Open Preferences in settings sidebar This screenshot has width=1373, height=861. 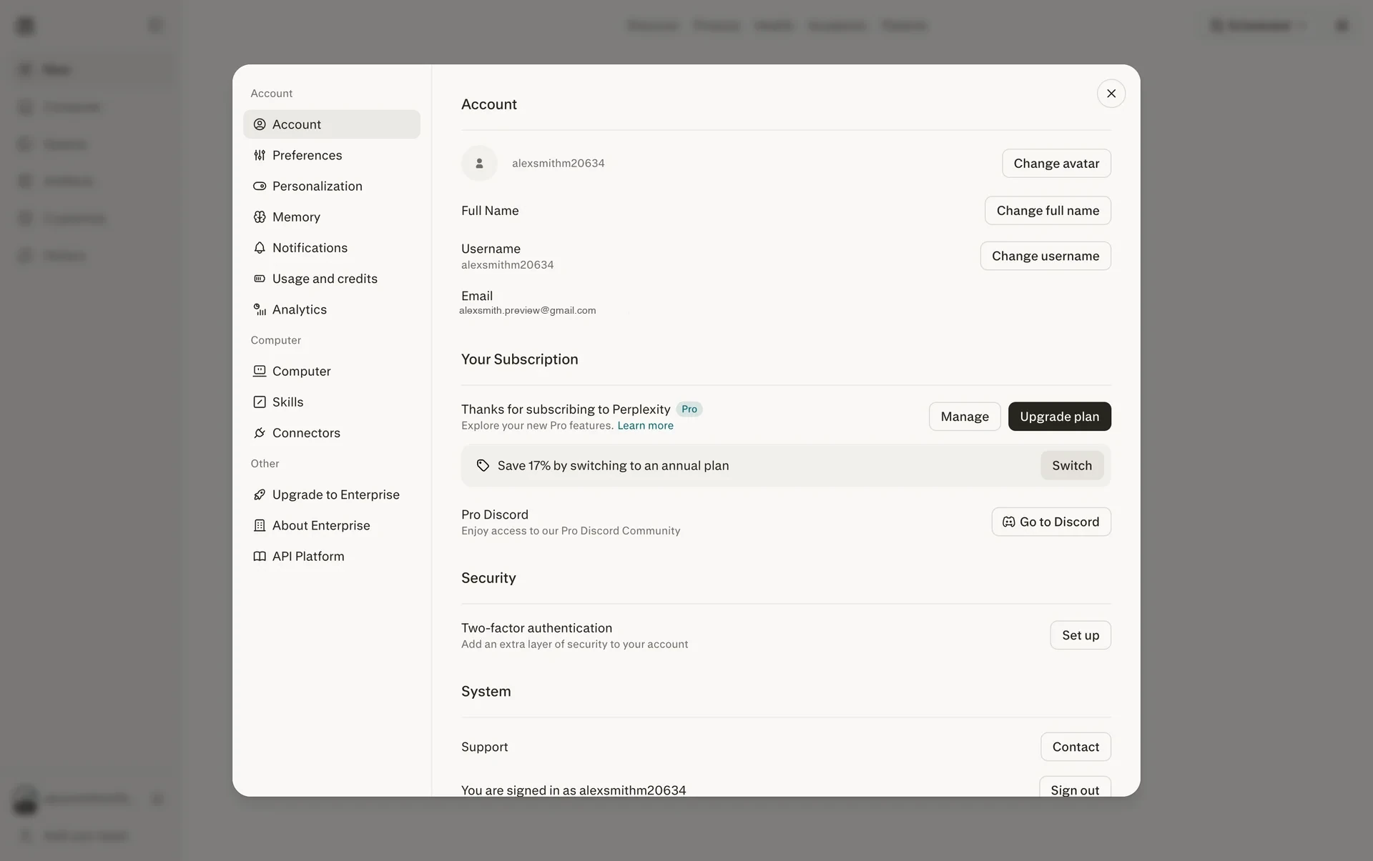pos(331,155)
